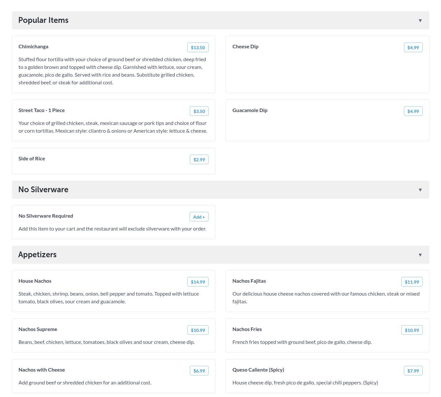Viewport: 441px width, 397px height.
Task: Select the Street Taco - 1 Piece title
Action: pyautogui.click(x=42, y=110)
